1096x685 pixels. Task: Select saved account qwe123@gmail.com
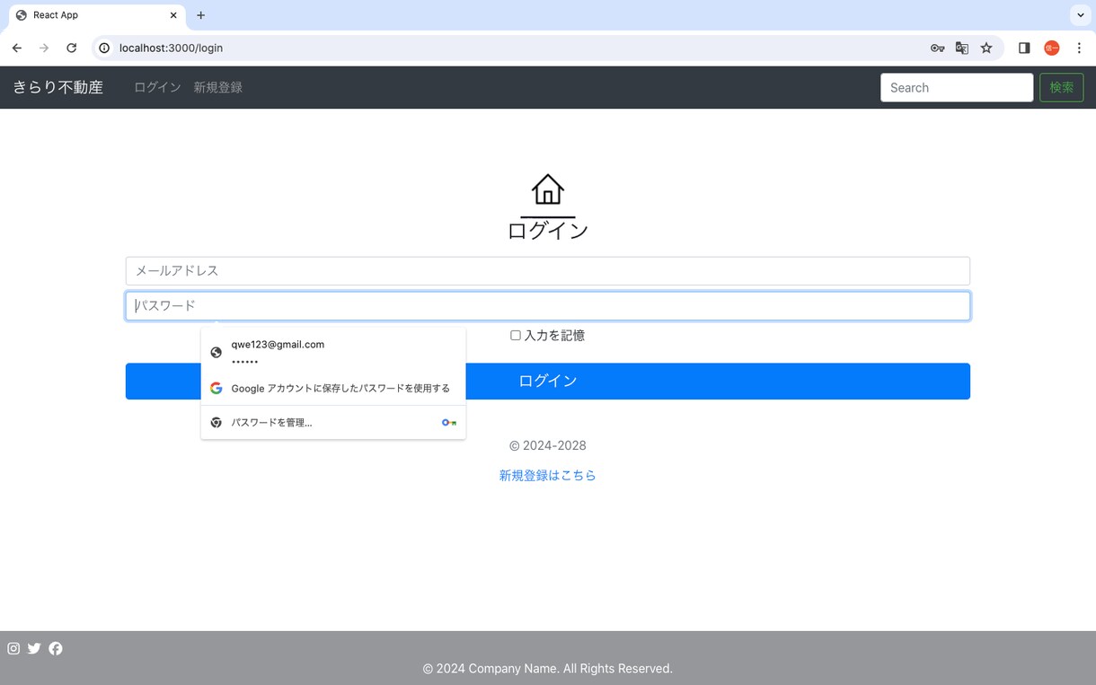333,352
